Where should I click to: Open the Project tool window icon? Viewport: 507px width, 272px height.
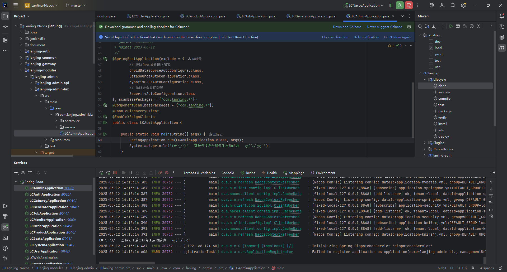click(x=5, y=16)
